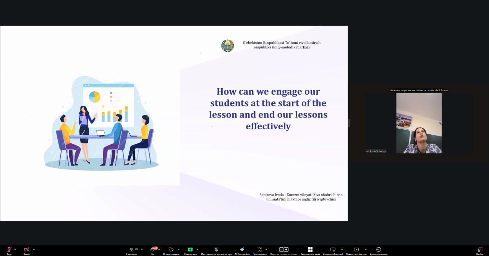Expand video options arrow beside Видео

[x=34, y=250]
